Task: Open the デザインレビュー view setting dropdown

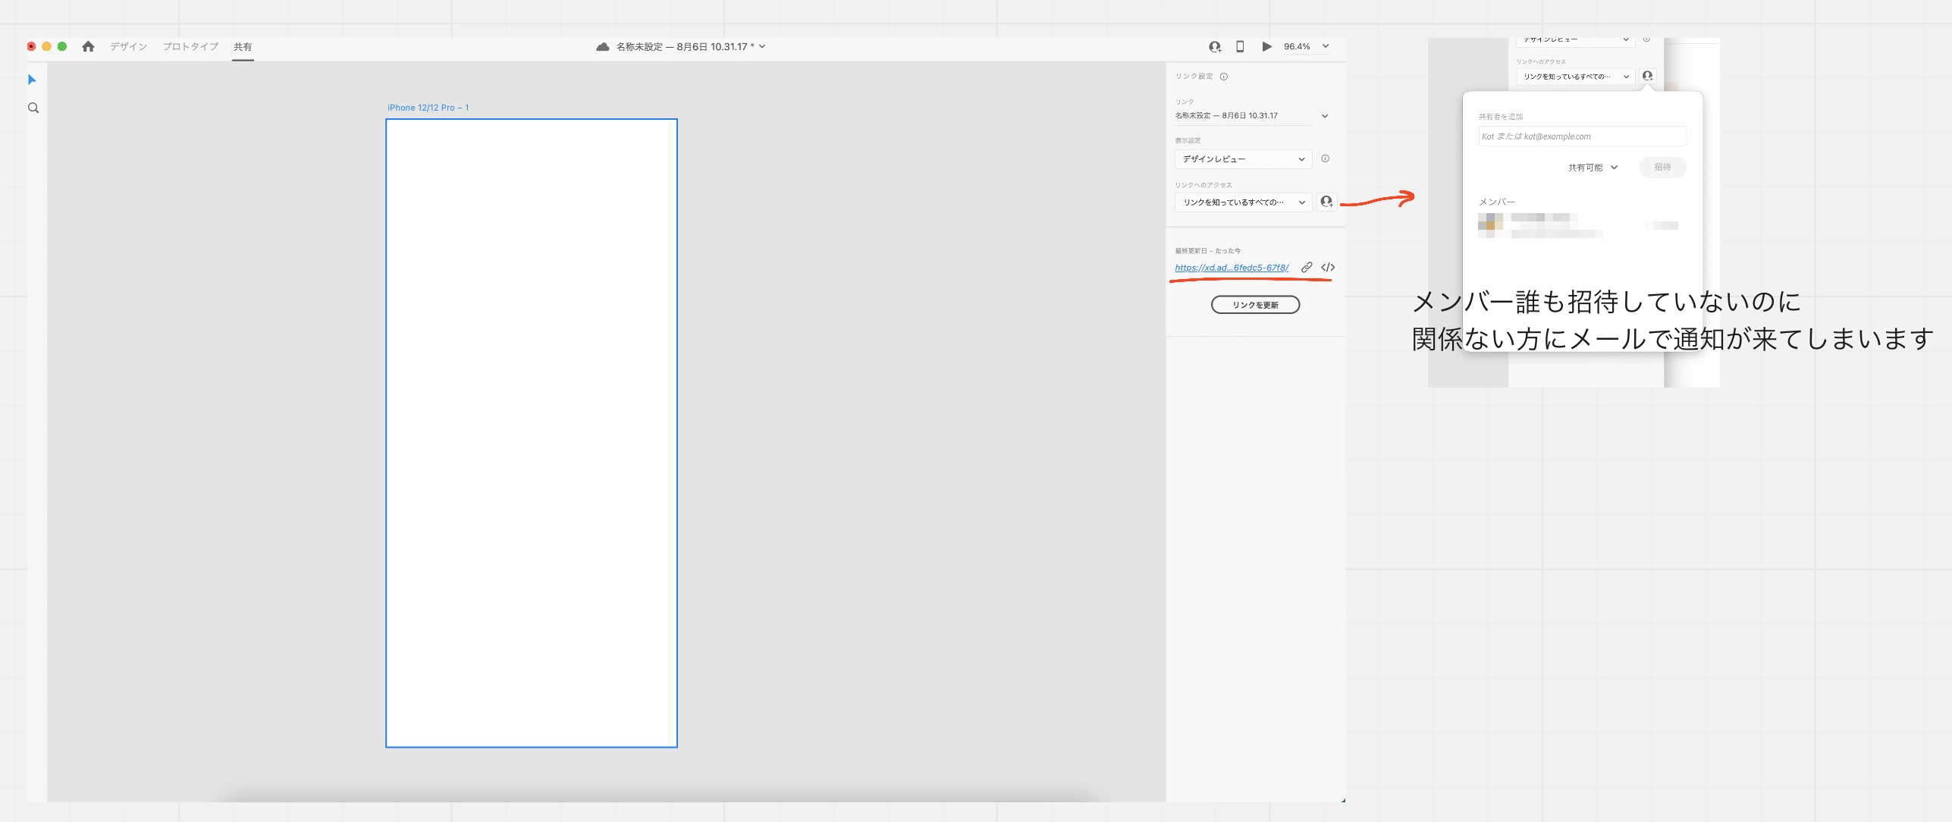Action: 1243,159
